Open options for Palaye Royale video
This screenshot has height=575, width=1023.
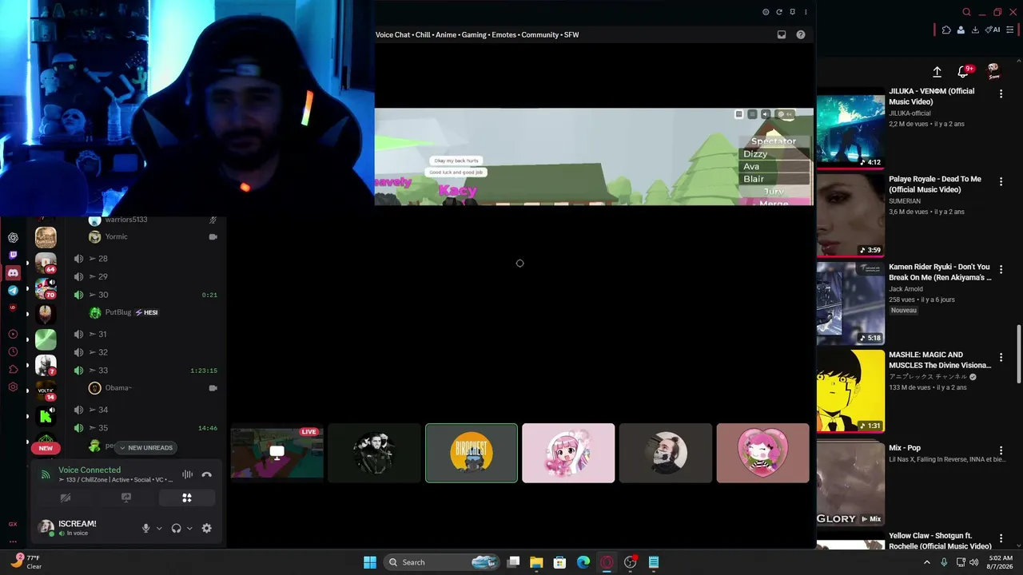[x=1001, y=182]
